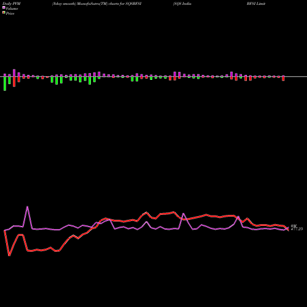Click the 'MunafaSutra(TM) charts for SQSBFSI' heading
Viewport: 307px width, 307px height.
pos(109,4)
